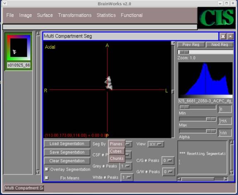Close the Multi Compartment Seg panel with X
Viewport: 238px width, 195px height.
(x=223, y=36)
